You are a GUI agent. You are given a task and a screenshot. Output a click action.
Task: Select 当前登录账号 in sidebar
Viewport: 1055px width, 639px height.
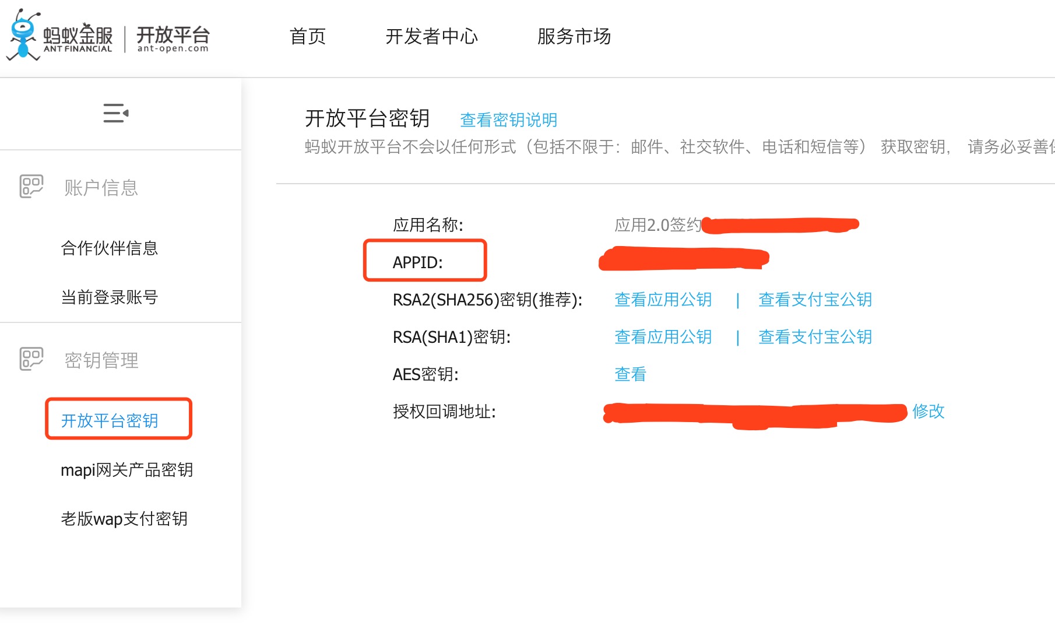coord(110,297)
